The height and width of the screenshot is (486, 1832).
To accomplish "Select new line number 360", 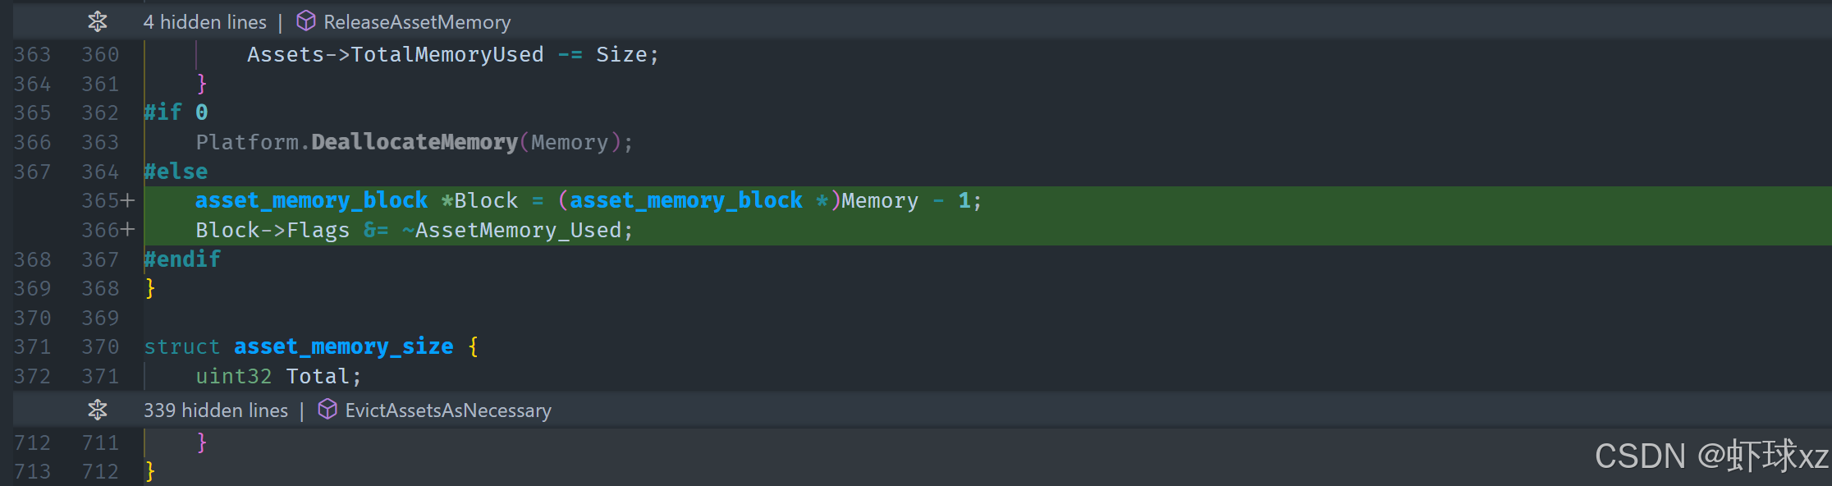I will point(100,55).
